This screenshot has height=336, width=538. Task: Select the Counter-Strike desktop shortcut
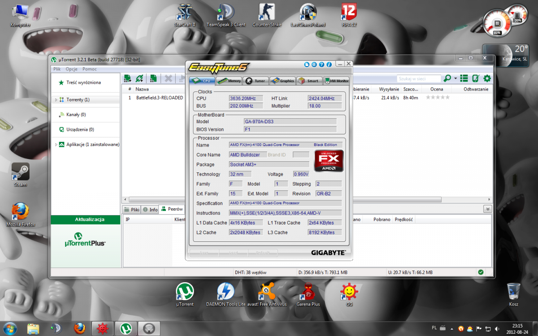coord(267,15)
